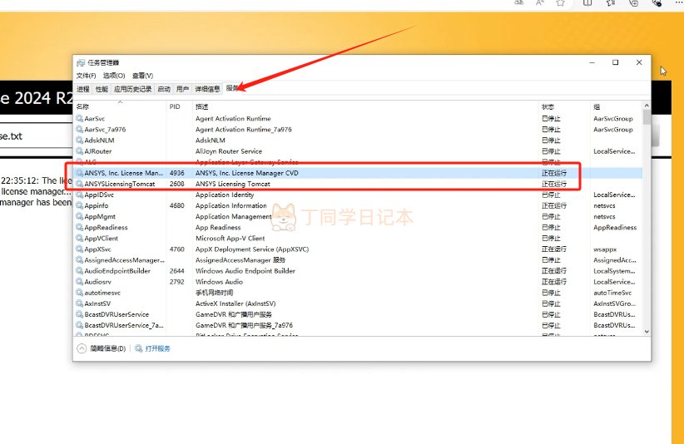Select the ANSYSLicensingTomcat service row
Image resolution: width=684 pixels, height=444 pixels.
click(x=120, y=184)
